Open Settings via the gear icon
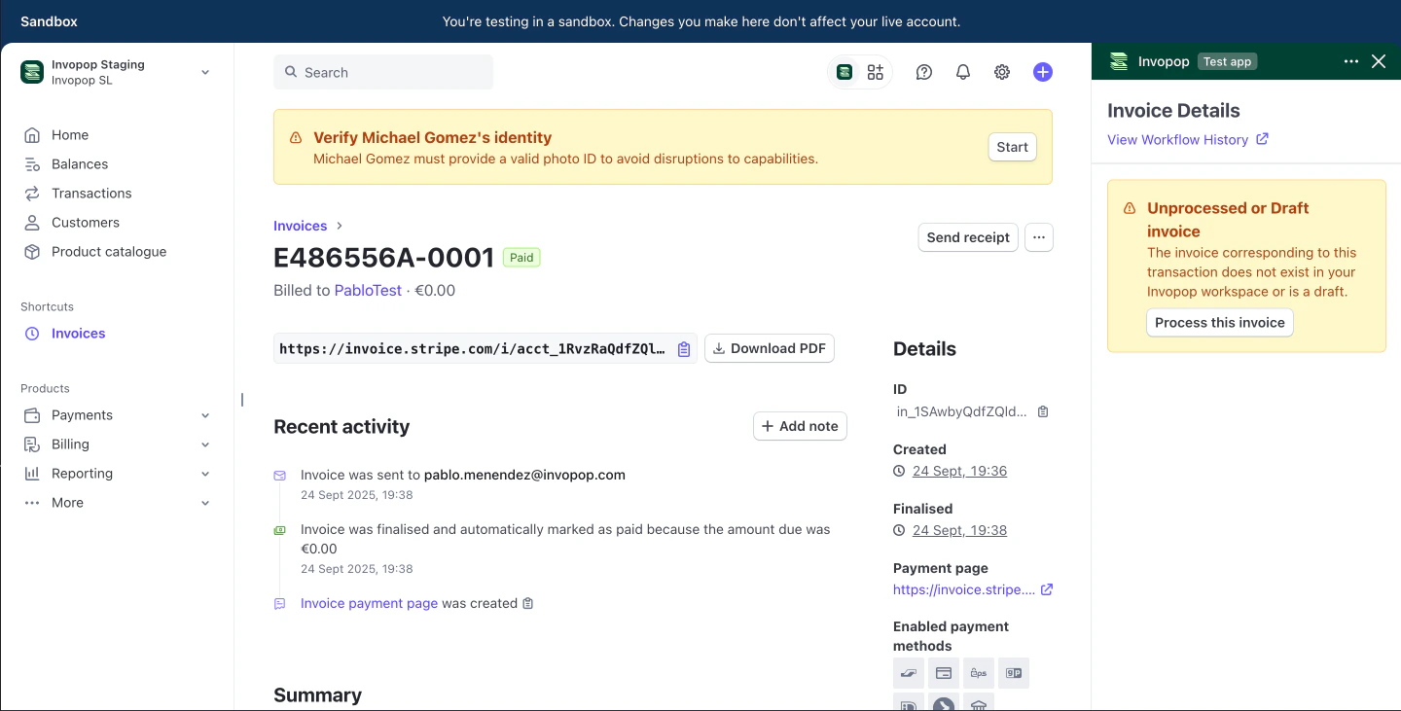 tap(1001, 72)
